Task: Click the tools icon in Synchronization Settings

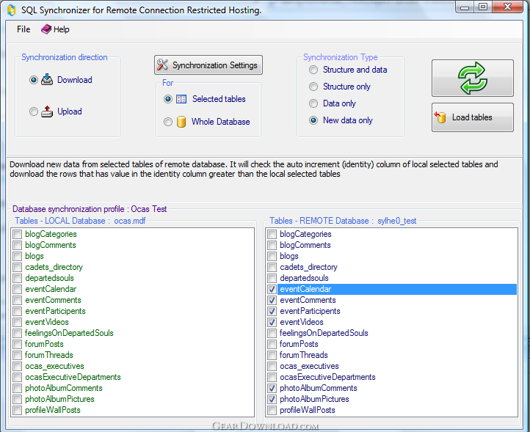Action: 162,65
